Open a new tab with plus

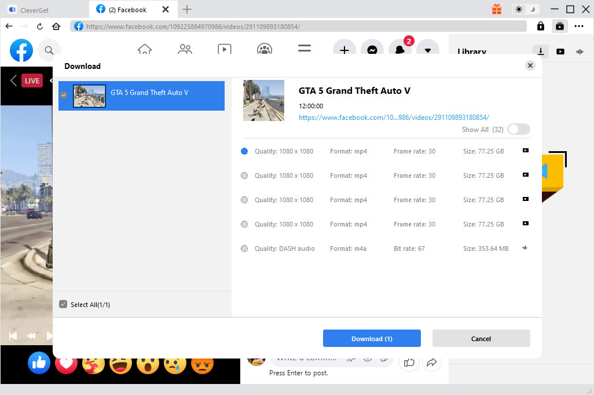[x=187, y=9]
